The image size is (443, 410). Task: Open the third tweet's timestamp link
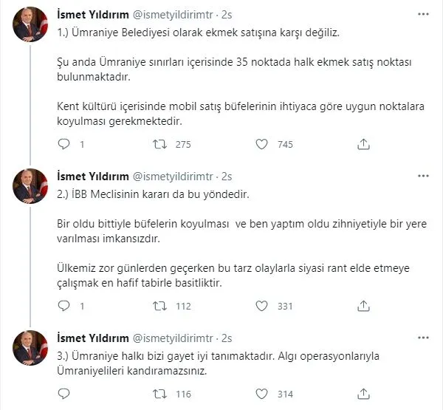[x=227, y=337]
